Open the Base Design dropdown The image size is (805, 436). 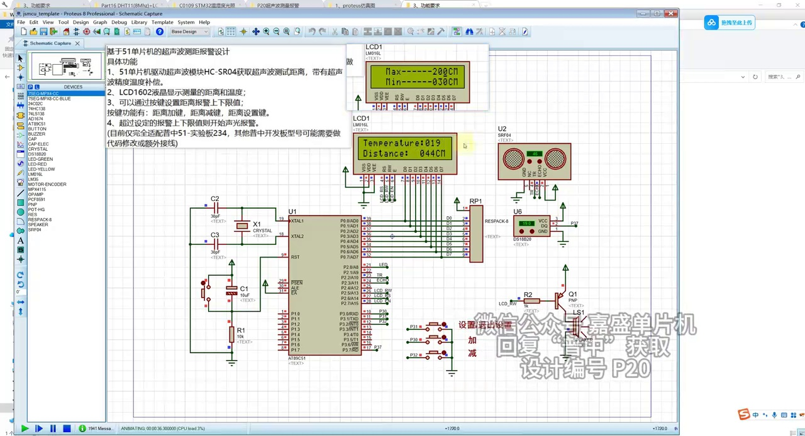tap(190, 31)
